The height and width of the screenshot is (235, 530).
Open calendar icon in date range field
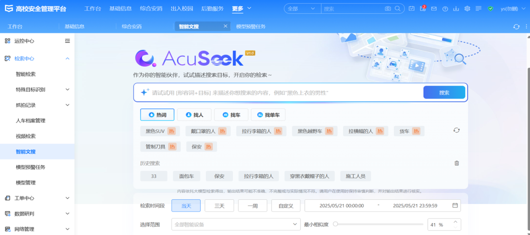455,205
